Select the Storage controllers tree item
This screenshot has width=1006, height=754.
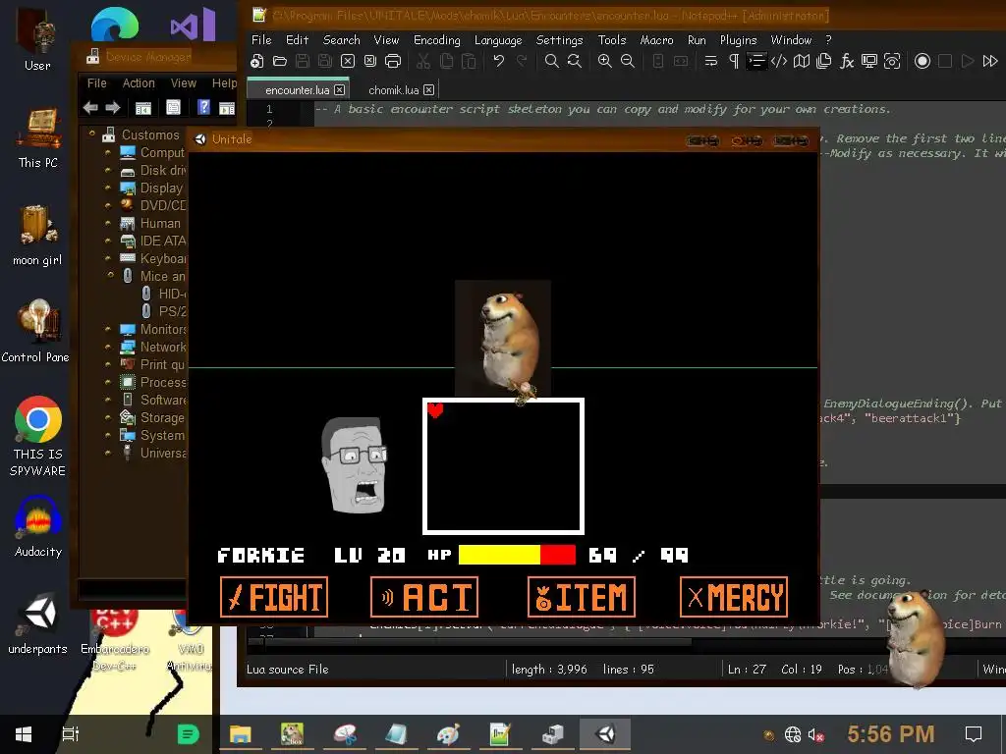[162, 417]
